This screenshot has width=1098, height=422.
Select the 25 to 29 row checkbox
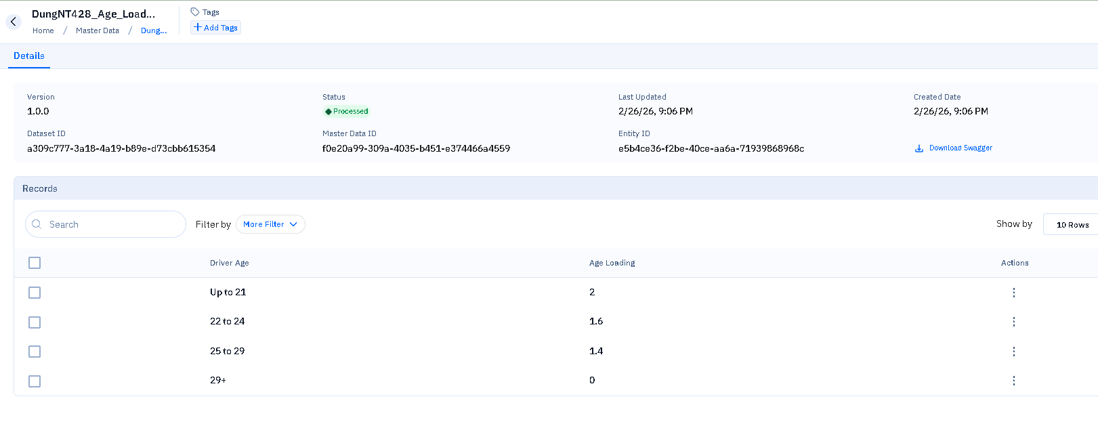pyautogui.click(x=35, y=352)
